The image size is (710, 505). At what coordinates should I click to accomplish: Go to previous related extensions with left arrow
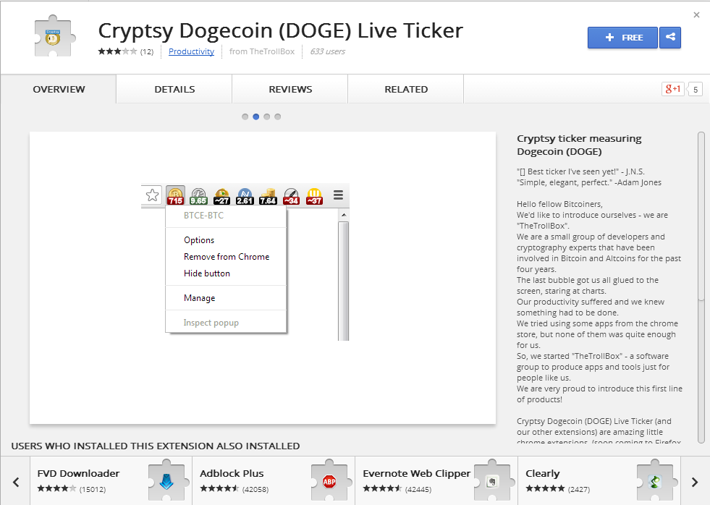(16, 482)
